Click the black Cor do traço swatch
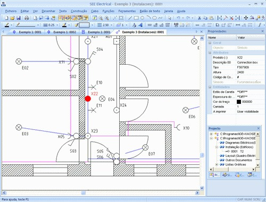 [x=239, y=102]
